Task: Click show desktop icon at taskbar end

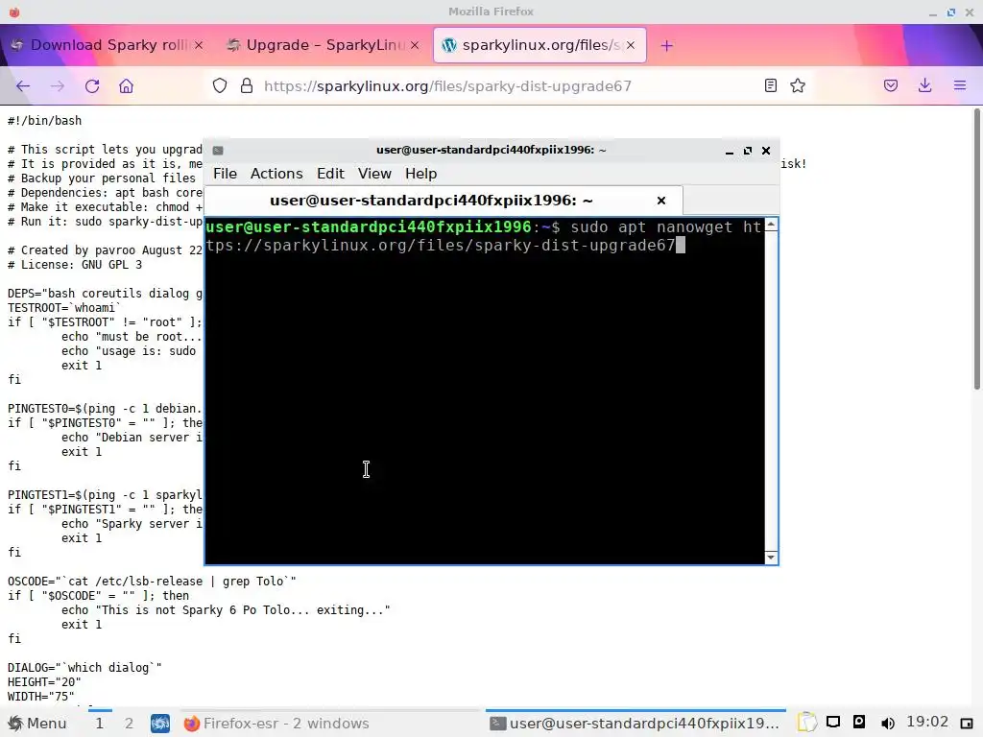Action: point(967,724)
